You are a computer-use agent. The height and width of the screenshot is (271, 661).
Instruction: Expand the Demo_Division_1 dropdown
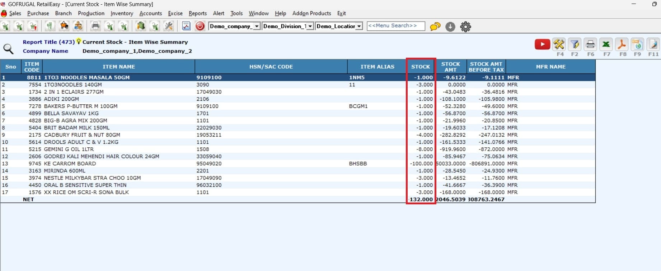coord(310,26)
